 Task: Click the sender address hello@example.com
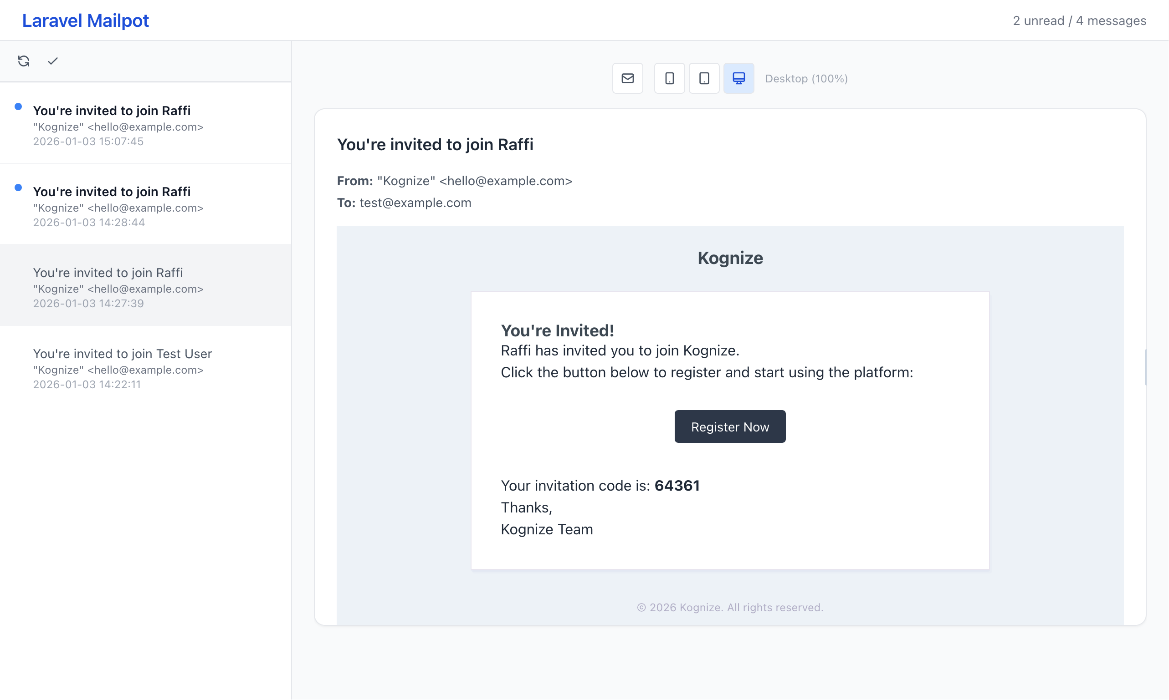click(x=505, y=181)
